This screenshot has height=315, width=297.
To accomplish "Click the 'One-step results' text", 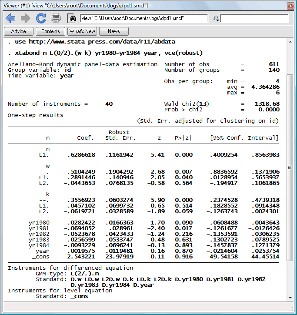I will click(35, 115).
